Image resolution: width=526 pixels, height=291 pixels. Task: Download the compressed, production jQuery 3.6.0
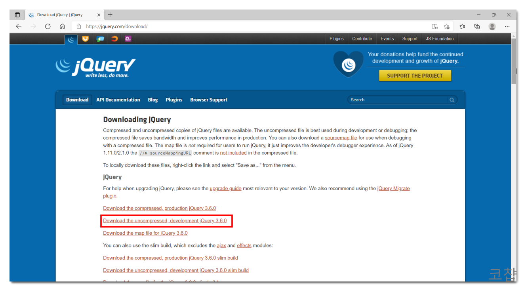(x=159, y=209)
